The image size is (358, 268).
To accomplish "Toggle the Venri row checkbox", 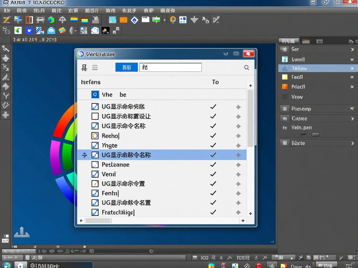I will [95, 174].
